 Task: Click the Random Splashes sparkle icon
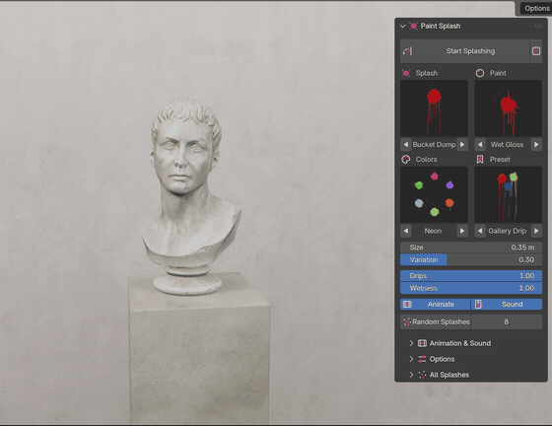[x=407, y=321]
